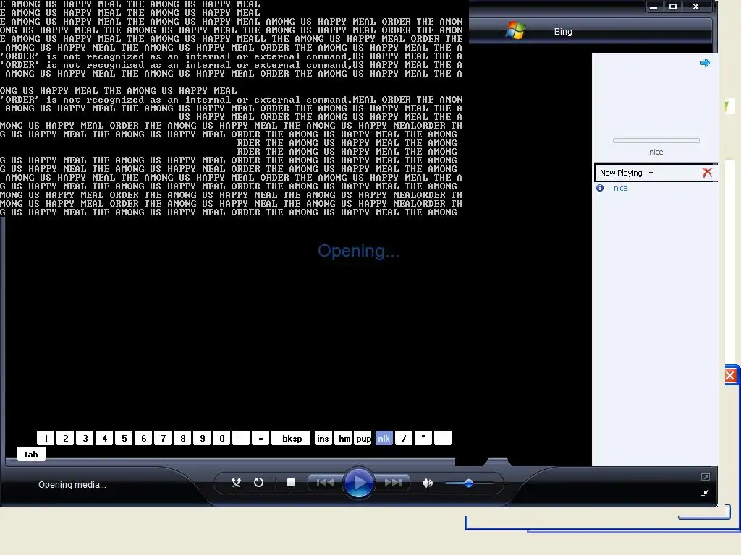Screen dimensions: 741x555
Task: Tap the on-screen 8 key
Action: click(x=182, y=438)
